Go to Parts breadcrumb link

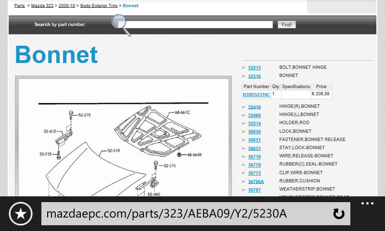click(19, 6)
